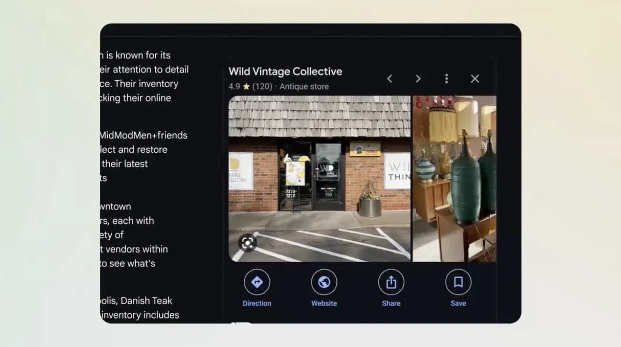Open the three-dot more options menu
Image resolution: width=621 pixels, height=347 pixels.
click(447, 79)
